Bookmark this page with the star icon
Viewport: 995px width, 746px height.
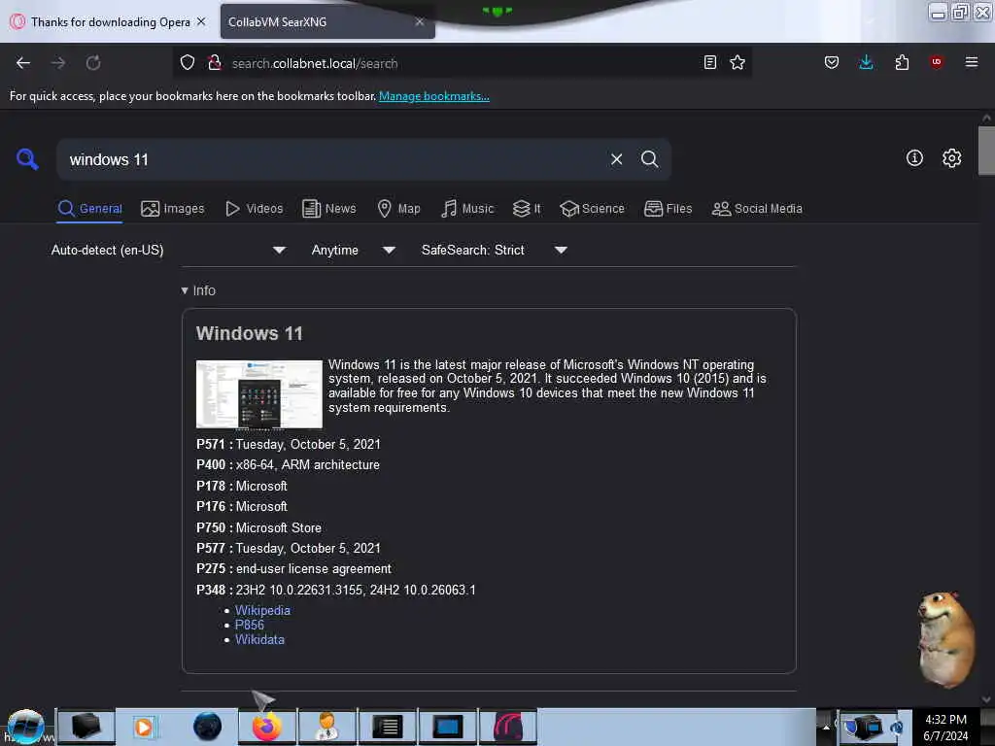click(x=738, y=62)
